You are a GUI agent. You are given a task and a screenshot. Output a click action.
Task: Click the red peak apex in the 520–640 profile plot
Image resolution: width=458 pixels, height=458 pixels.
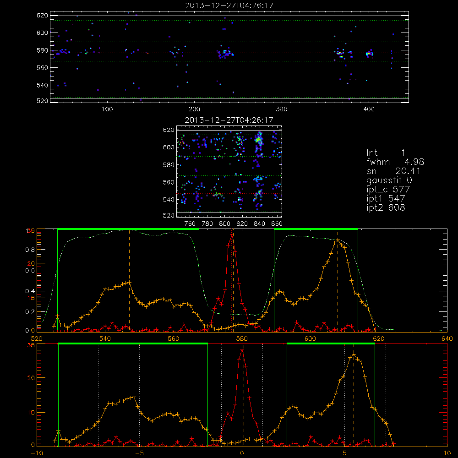[232, 234]
